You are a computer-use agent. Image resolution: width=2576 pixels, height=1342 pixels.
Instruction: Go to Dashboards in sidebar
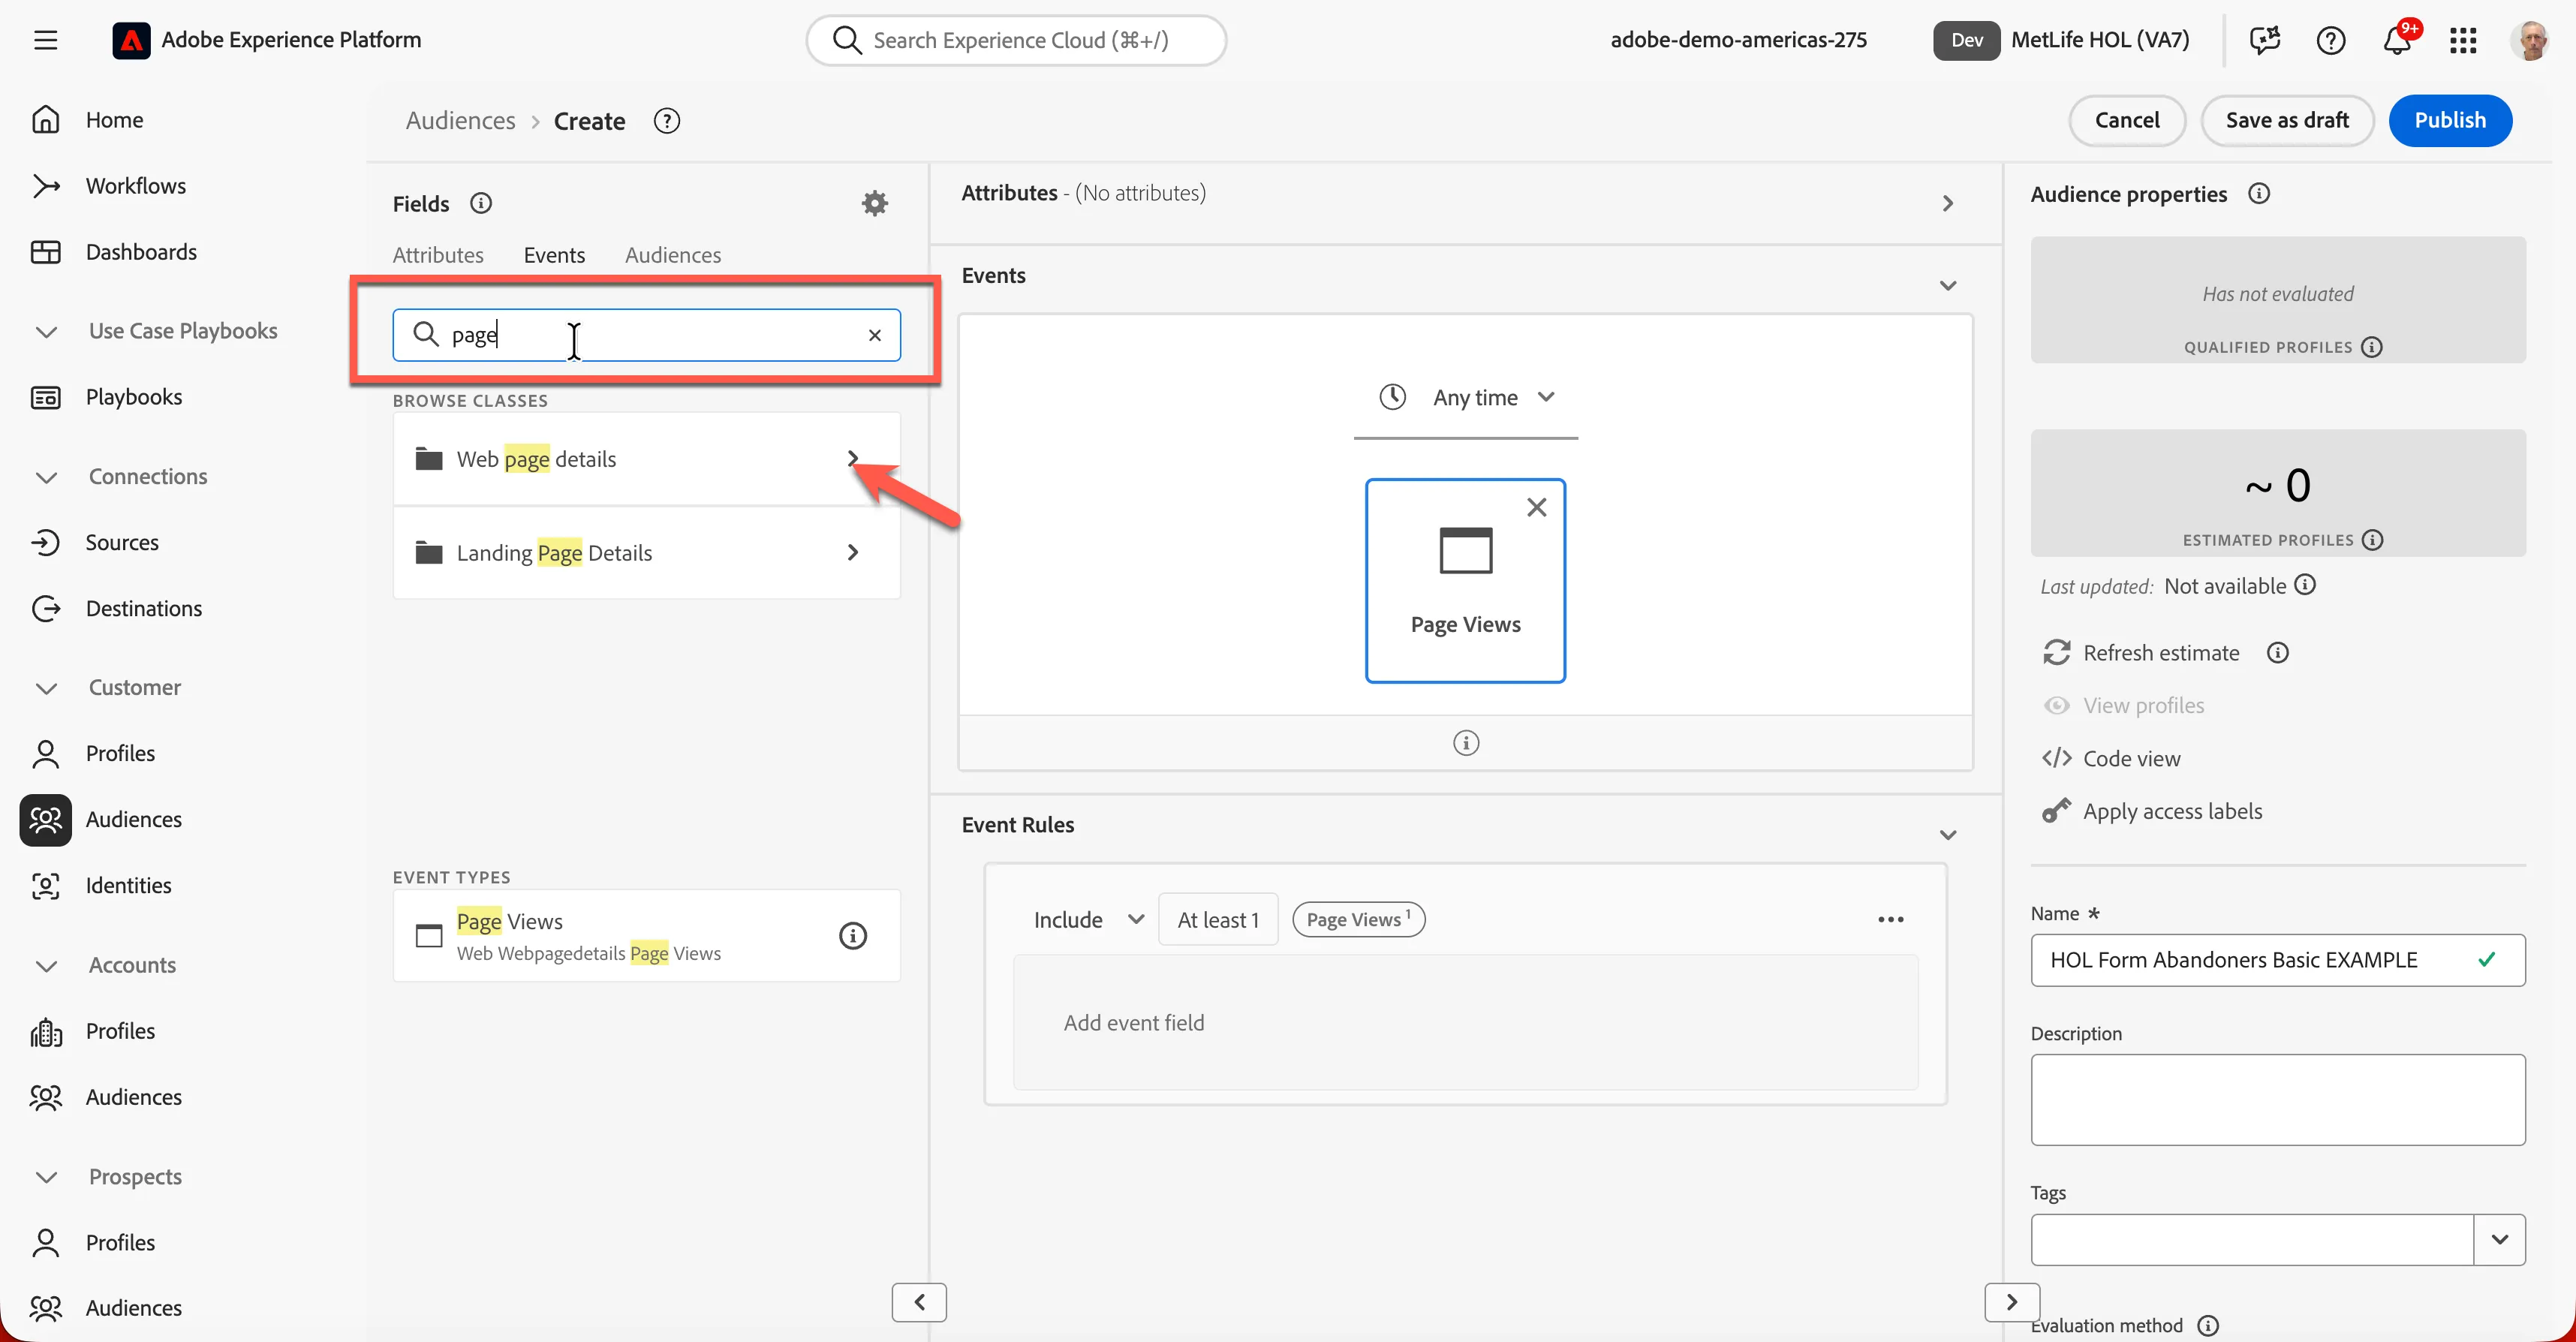coord(141,252)
